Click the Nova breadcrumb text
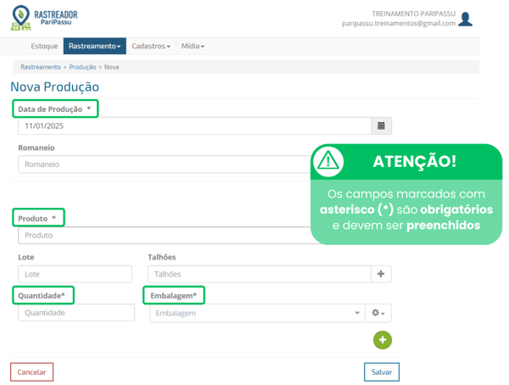Viewport: 509px width, 385px height. [111, 67]
